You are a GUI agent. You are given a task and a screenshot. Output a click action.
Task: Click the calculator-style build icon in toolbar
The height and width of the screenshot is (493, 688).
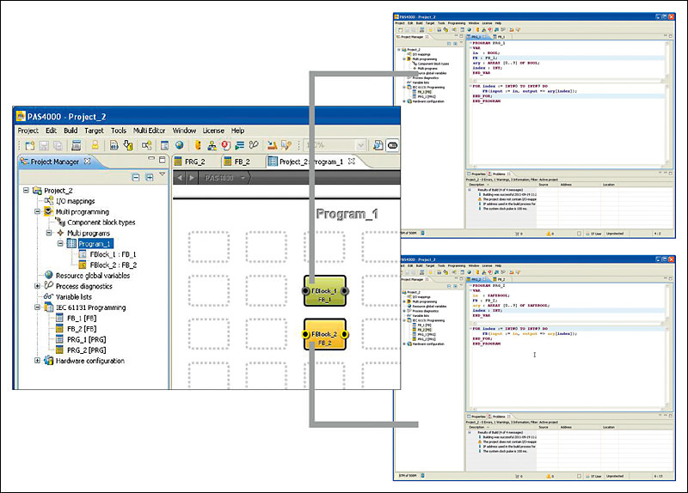point(77,145)
